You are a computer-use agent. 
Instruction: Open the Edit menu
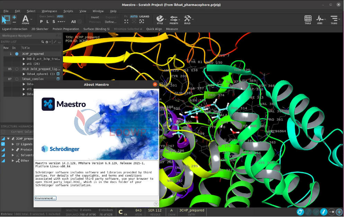18,11
